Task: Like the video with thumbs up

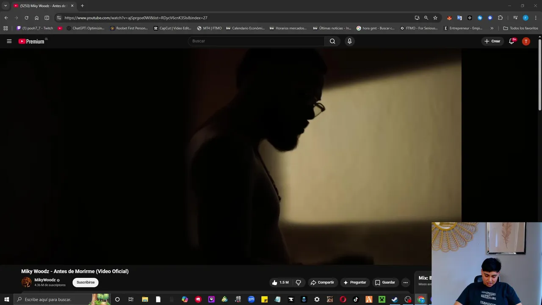Action: [280, 283]
